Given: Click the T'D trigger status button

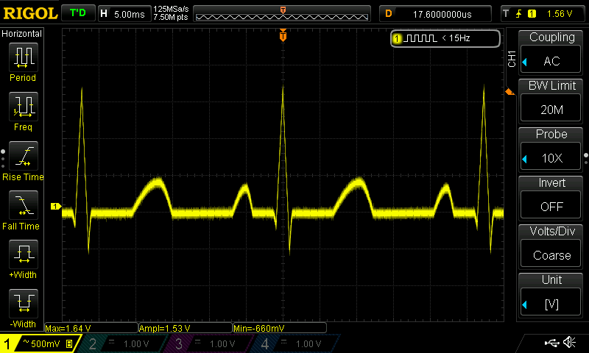Looking at the screenshot, I should (77, 13).
